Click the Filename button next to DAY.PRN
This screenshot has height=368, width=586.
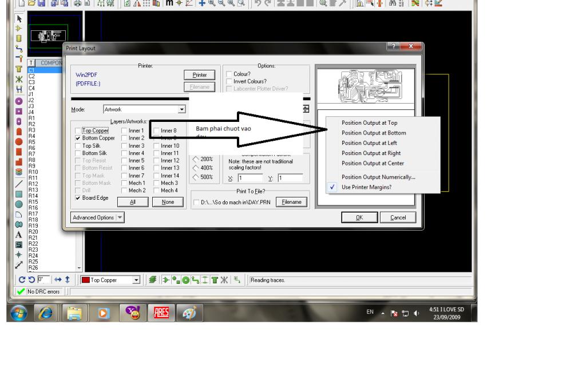click(291, 202)
